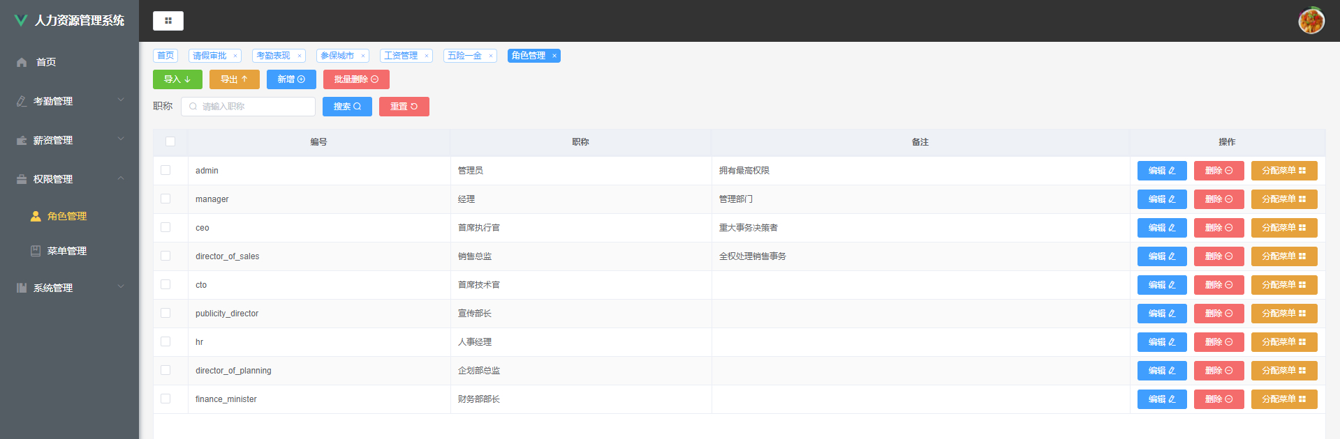Close the 请假审批 tab via its x icon
This screenshot has width=1340, height=439.
(235, 56)
